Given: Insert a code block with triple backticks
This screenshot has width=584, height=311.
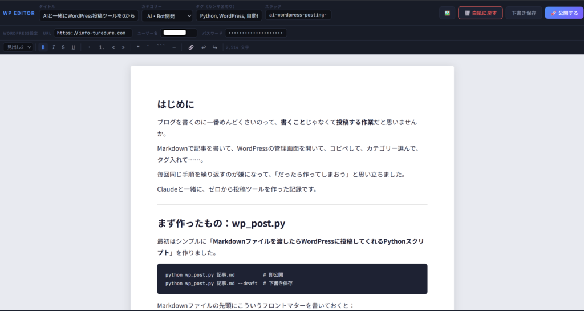Looking at the screenshot, I should click(x=161, y=47).
